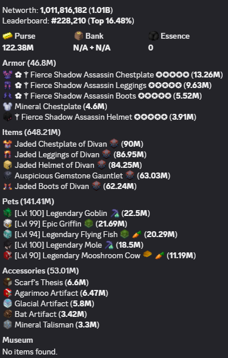Click the Leaderboard rank #228,210

[68, 21]
